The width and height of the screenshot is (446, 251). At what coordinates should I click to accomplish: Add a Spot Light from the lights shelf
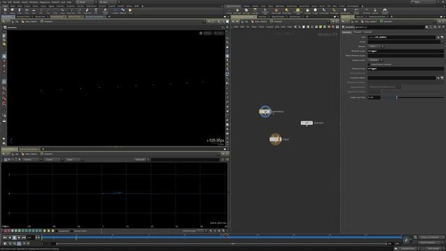tap(246, 11)
